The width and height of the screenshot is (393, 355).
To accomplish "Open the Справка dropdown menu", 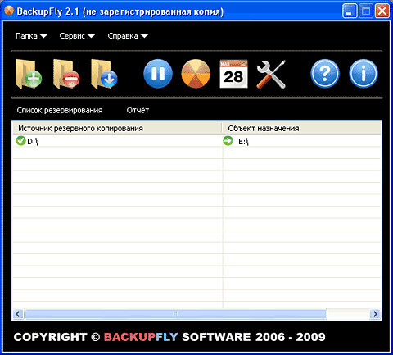I will 128,36.
